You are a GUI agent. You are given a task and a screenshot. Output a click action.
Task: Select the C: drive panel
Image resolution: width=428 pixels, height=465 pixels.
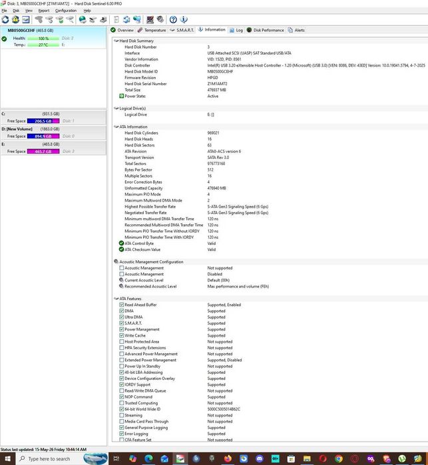coord(53,118)
